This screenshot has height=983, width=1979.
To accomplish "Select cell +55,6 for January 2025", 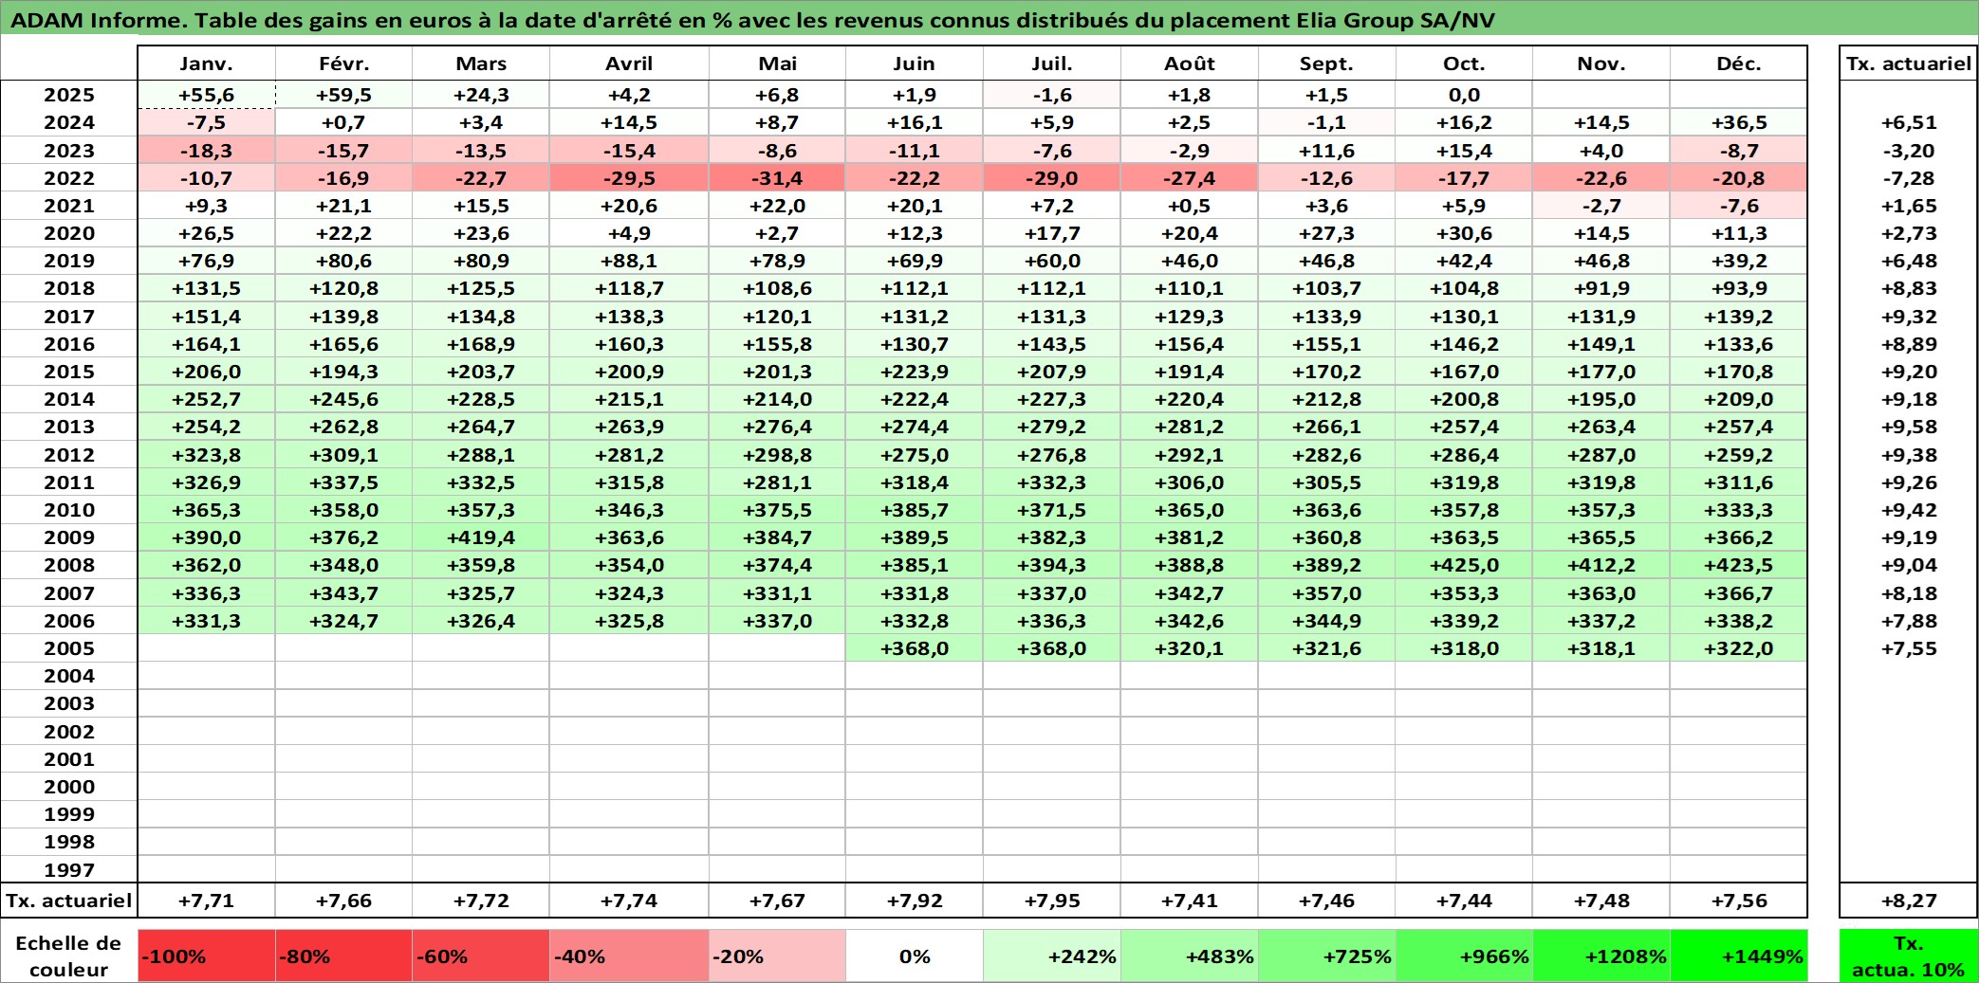I will [x=207, y=95].
